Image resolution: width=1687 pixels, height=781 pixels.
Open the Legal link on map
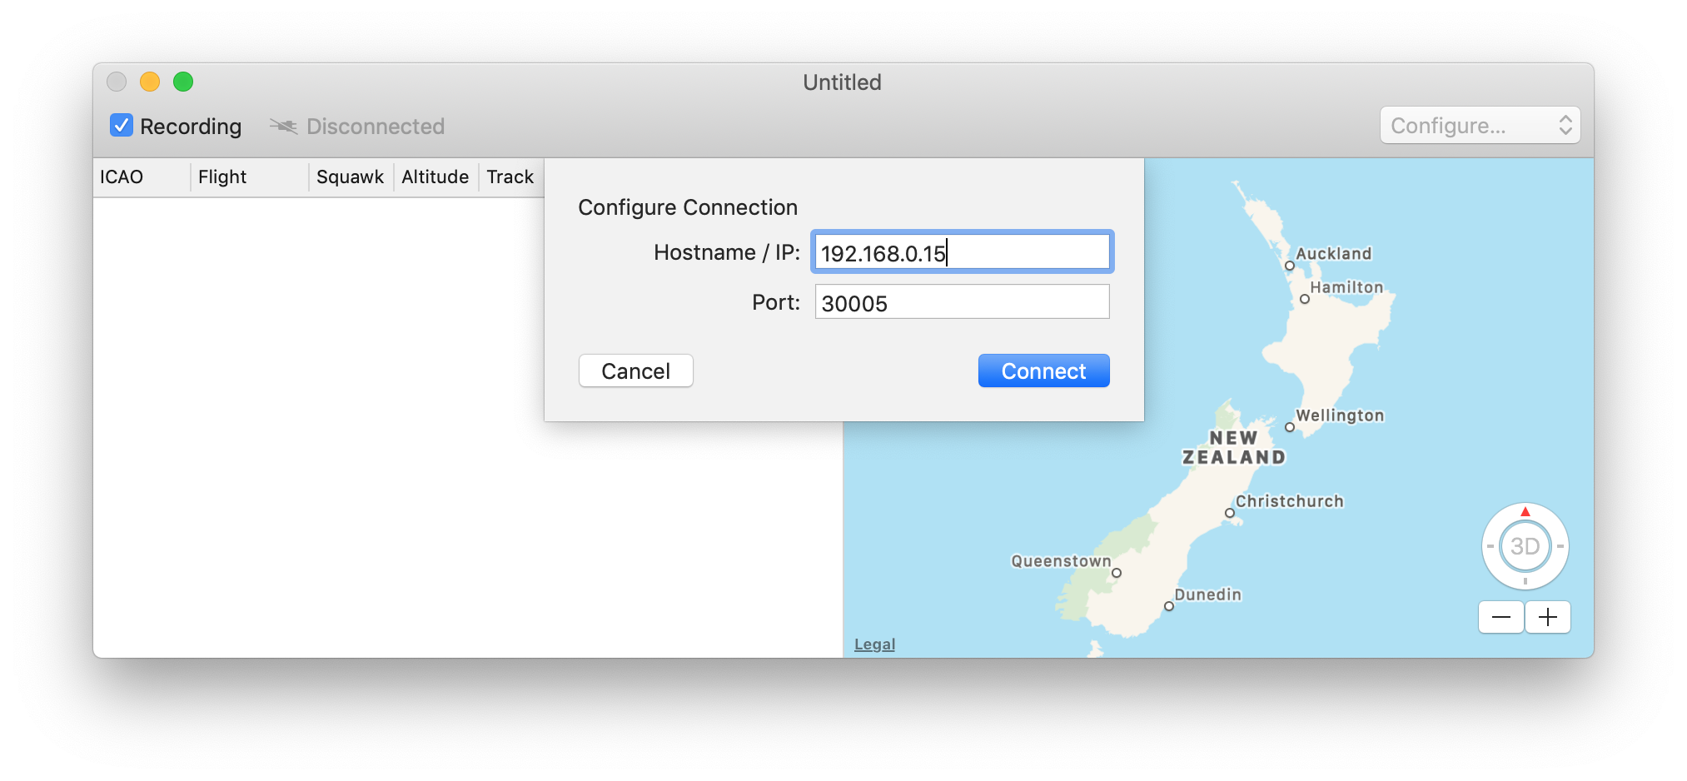(874, 644)
